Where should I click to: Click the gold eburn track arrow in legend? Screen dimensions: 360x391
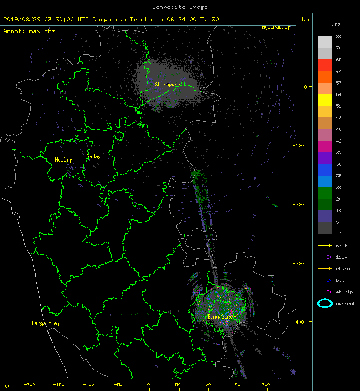pyautogui.click(x=325, y=268)
